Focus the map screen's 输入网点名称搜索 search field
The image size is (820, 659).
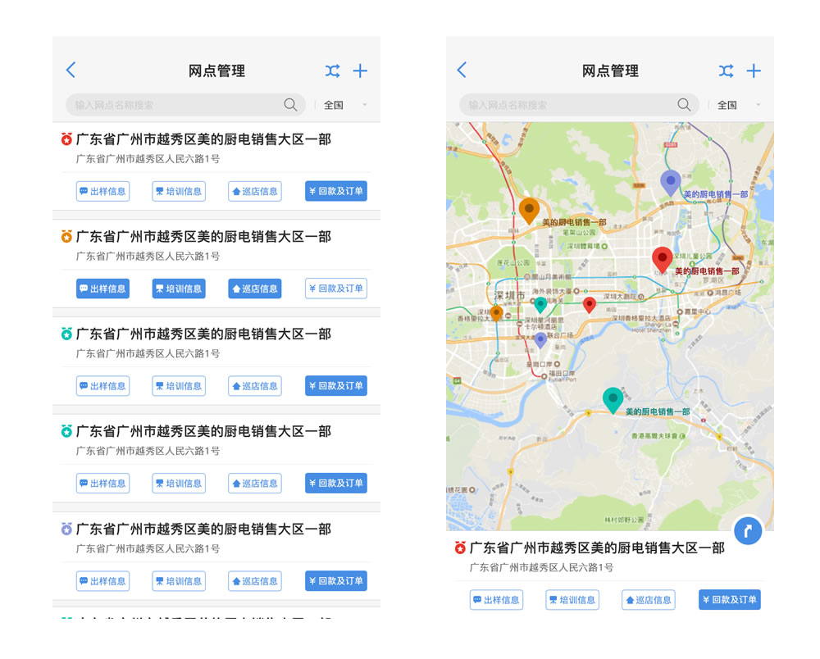click(579, 105)
